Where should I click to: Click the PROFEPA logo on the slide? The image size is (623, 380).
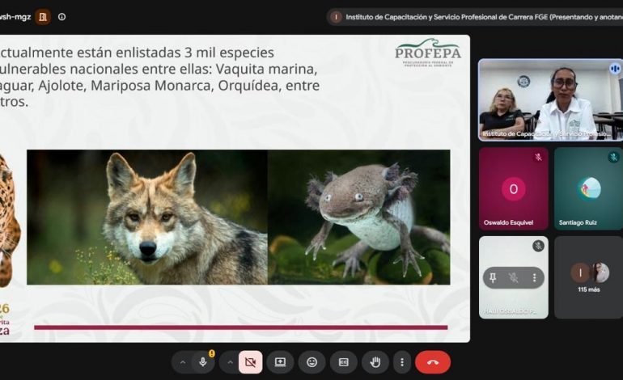tap(428, 53)
